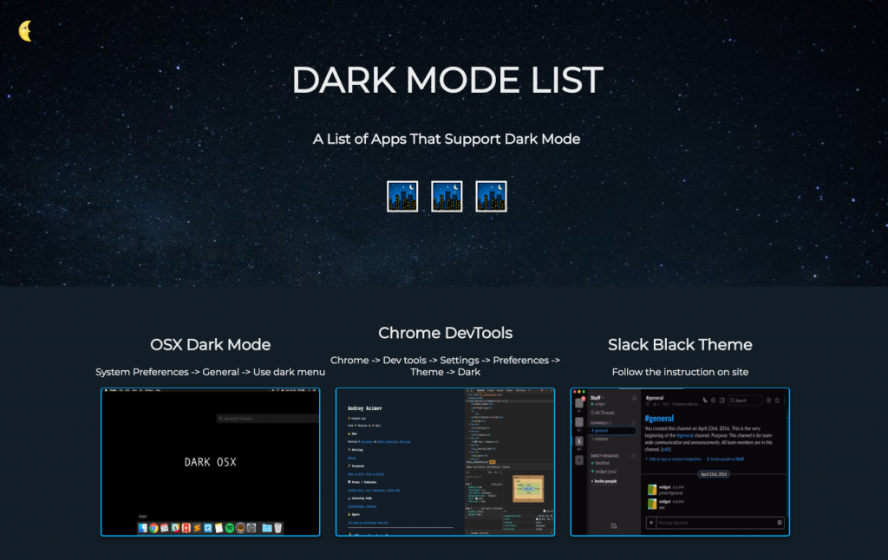Click the crescent moon logo icon
The height and width of the screenshot is (560, 888).
pyautogui.click(x=25, y=31)
